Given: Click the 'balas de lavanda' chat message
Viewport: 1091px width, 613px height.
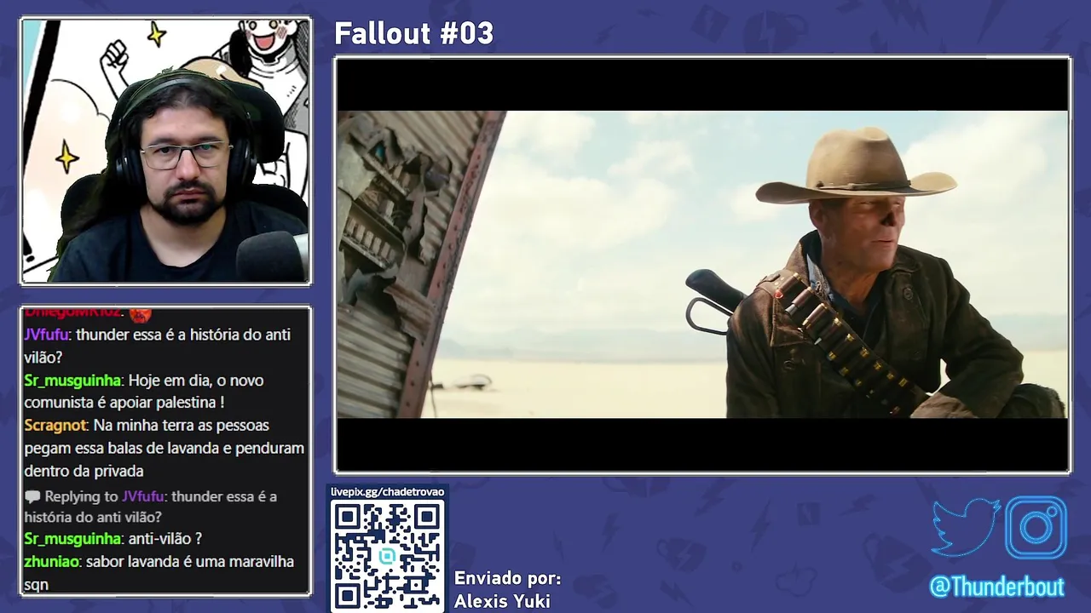Looking at the screenshot, I should click(x=164, y=448).
